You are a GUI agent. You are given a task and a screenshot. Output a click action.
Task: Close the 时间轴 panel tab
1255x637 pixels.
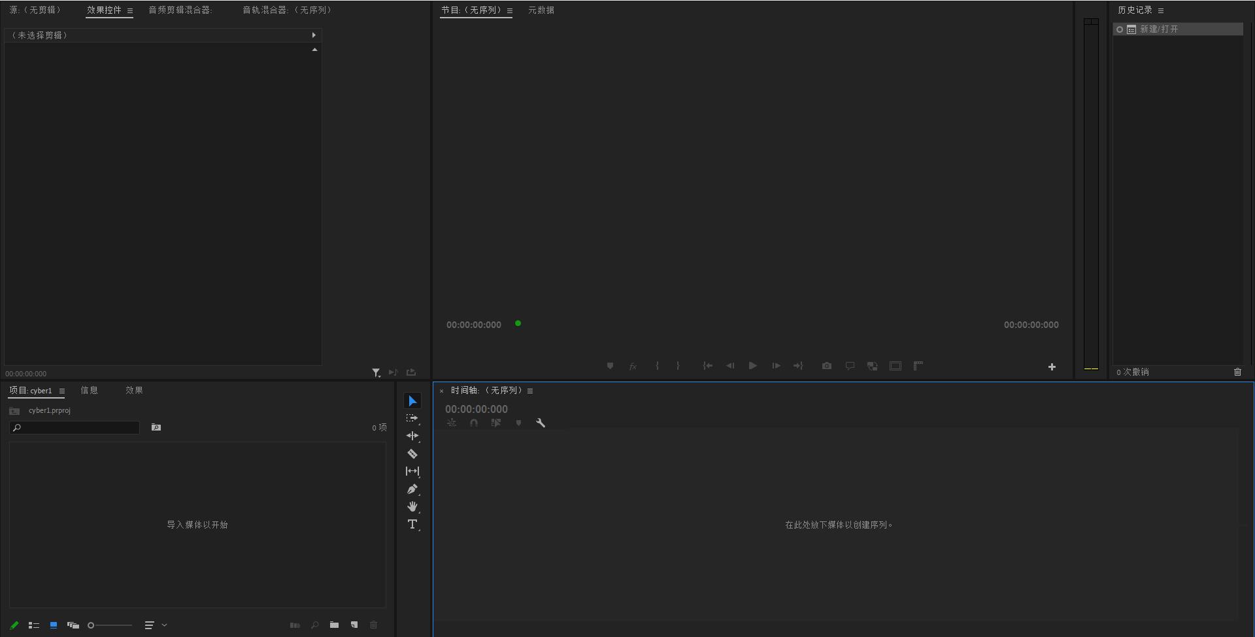click(442, 391)
